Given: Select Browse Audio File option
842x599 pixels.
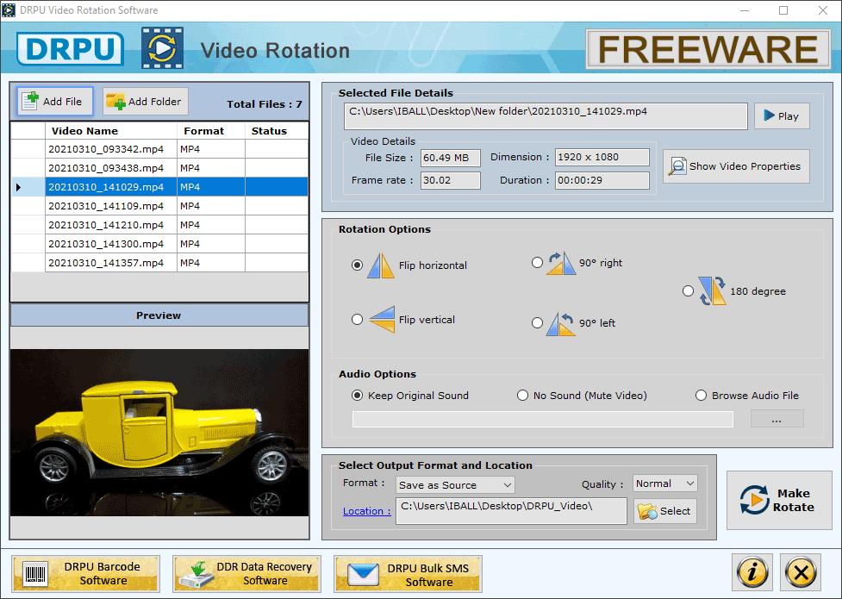Looking at the screenshot, I should (701, 396).
